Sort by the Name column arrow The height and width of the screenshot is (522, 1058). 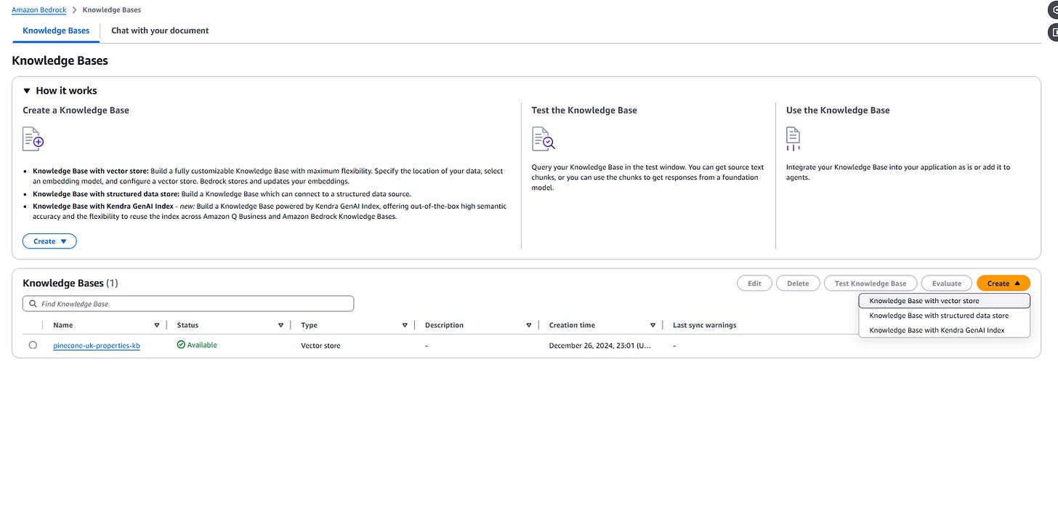tap(157, 325)
